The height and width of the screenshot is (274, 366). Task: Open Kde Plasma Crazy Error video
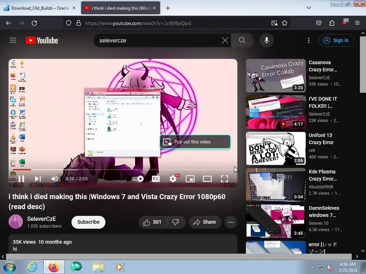coord(276,185)
